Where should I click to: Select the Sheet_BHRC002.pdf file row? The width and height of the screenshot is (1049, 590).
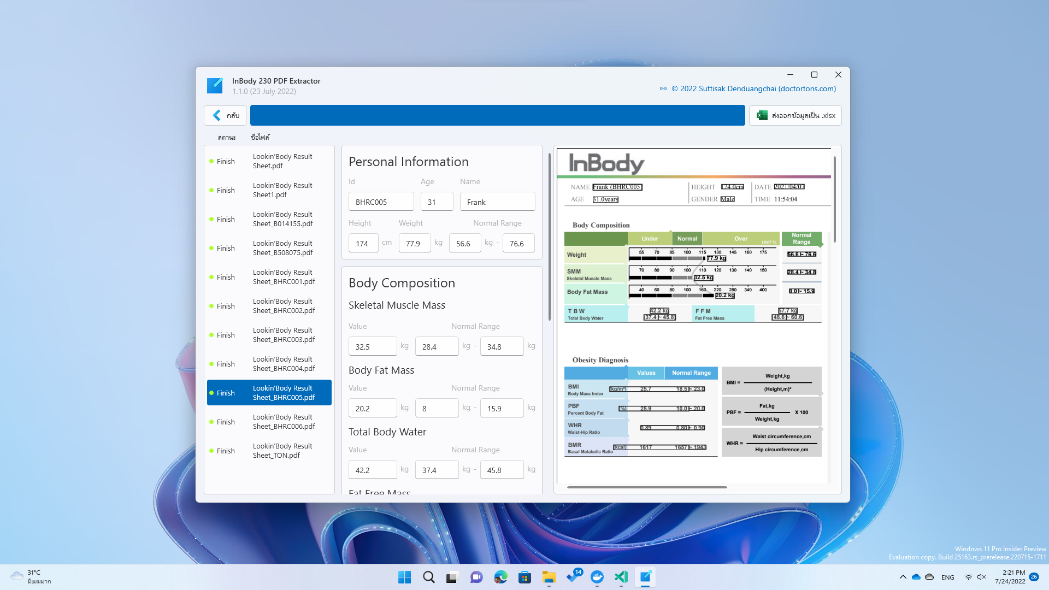tap(269, 306)
